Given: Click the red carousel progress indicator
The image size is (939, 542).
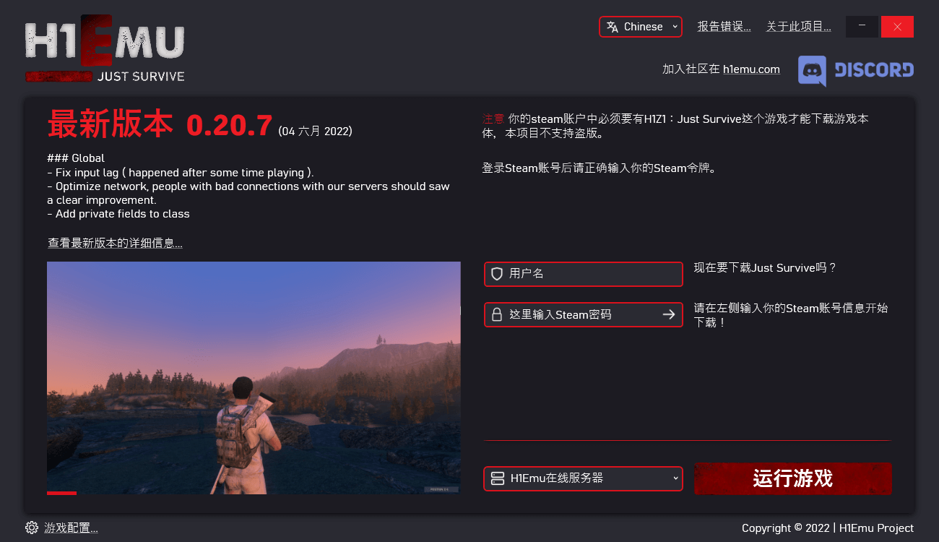Looking at the screenshot, I should coord(61,493).
